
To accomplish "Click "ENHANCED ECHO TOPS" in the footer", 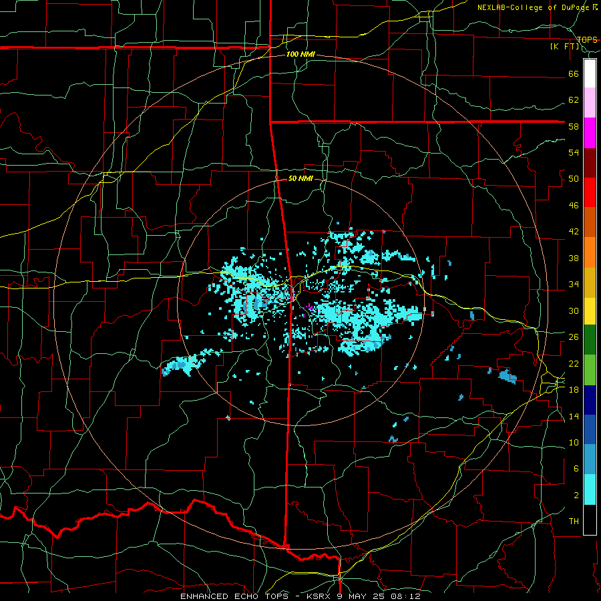I will pyautogui.click(x=233, y=596).
